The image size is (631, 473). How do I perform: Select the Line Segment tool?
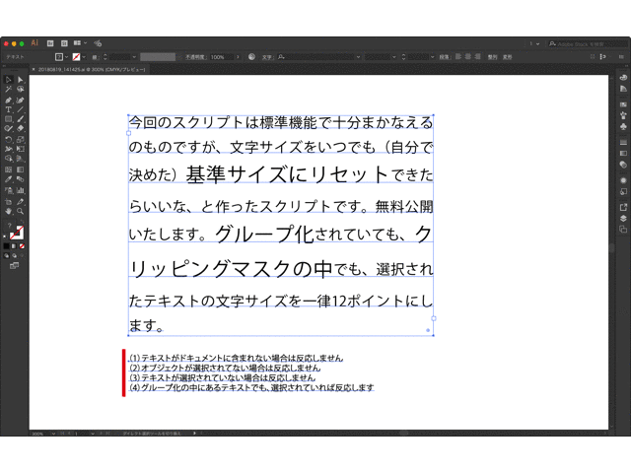[20, 109]
